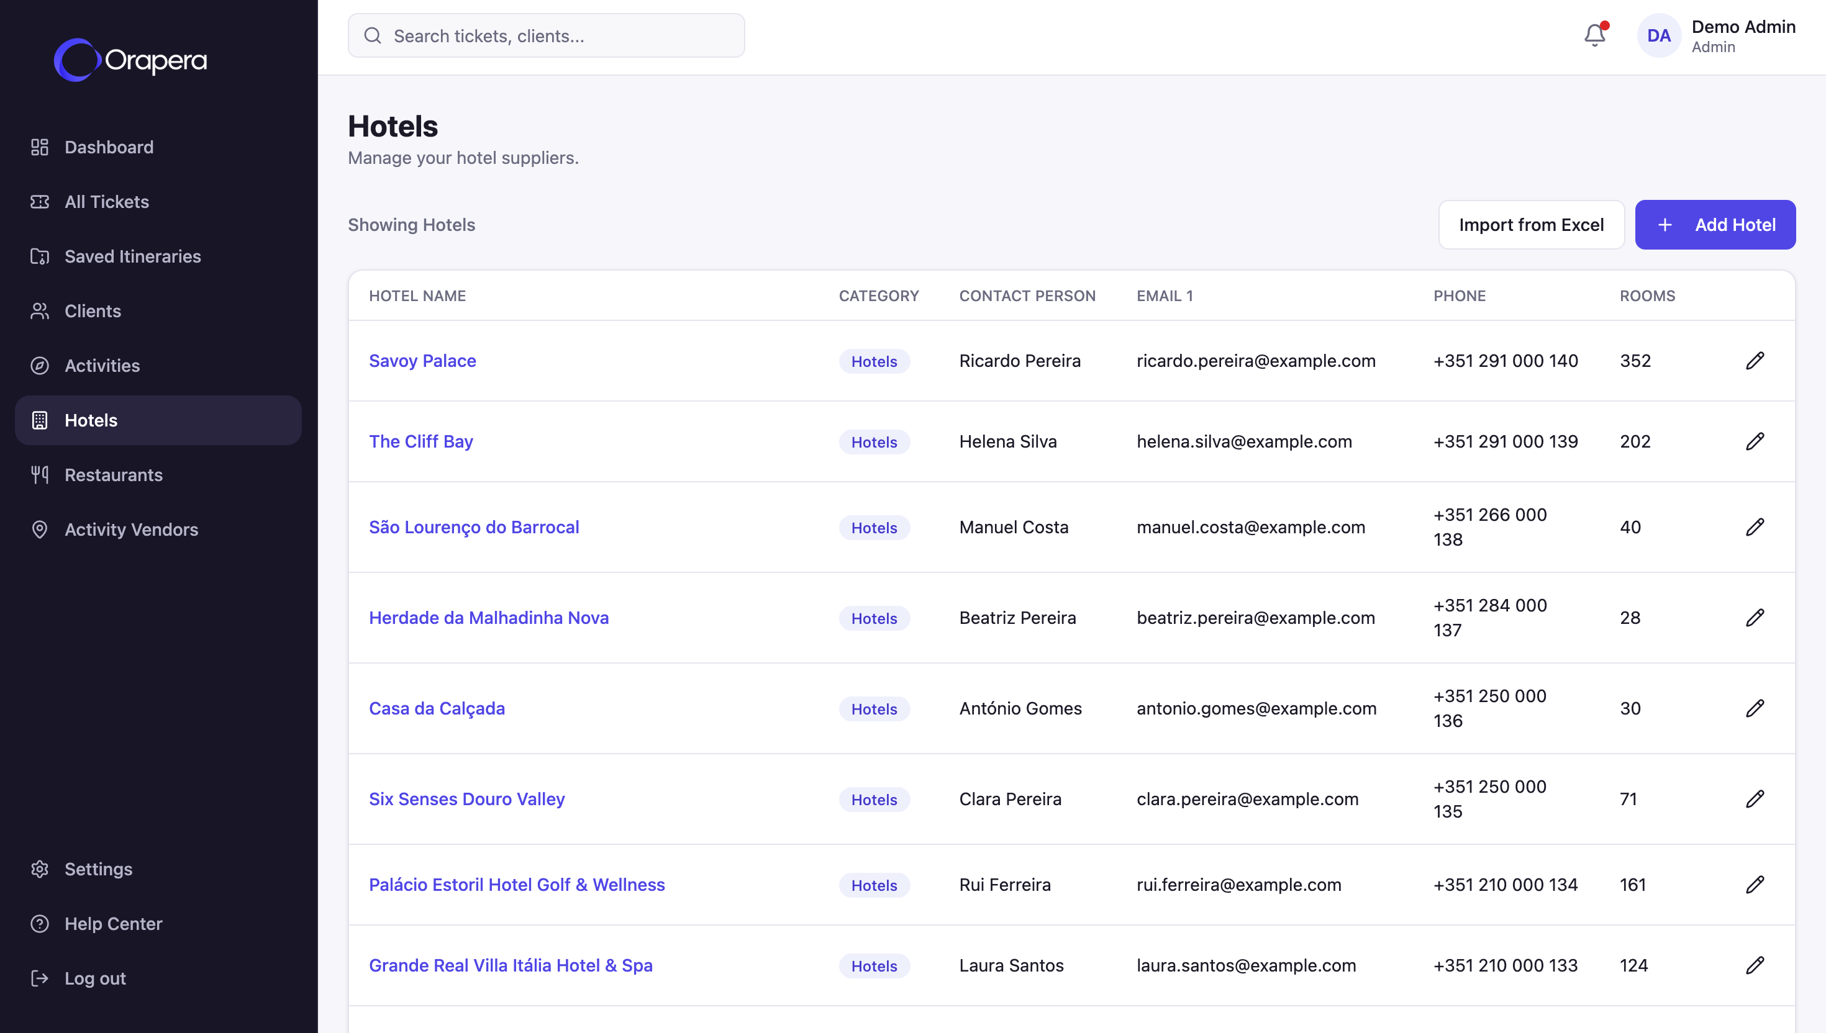1826x1033 pixels.
Task: Click contact name Helena Silva
Action: (1008, 441)
